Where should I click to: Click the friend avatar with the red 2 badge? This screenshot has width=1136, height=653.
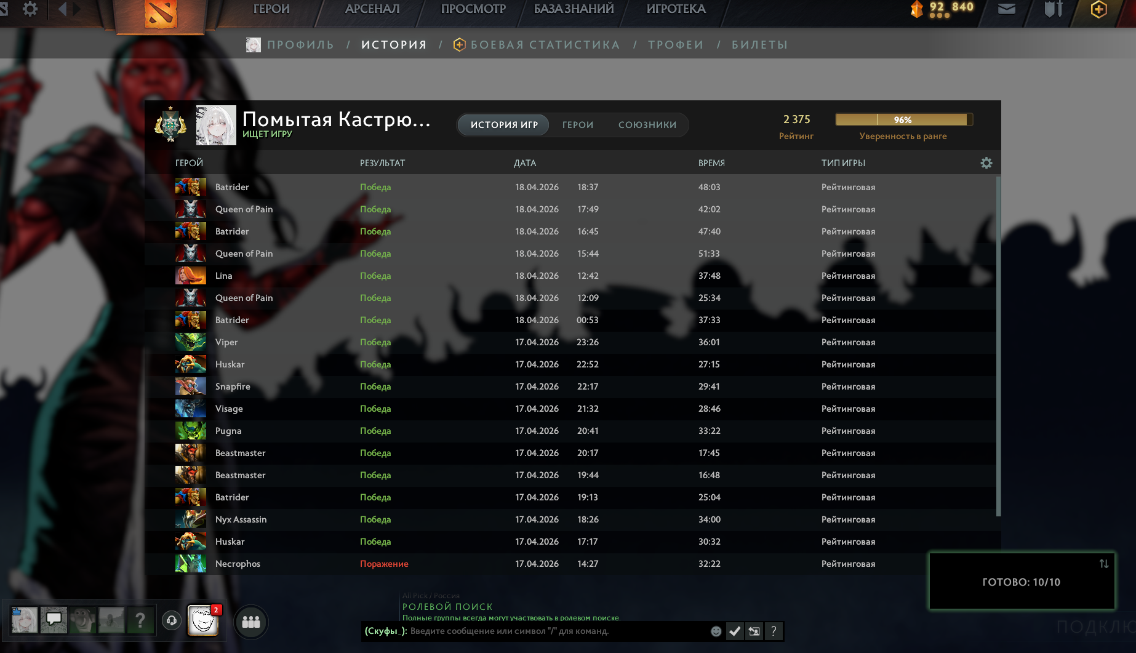click(x=203, y=620)
